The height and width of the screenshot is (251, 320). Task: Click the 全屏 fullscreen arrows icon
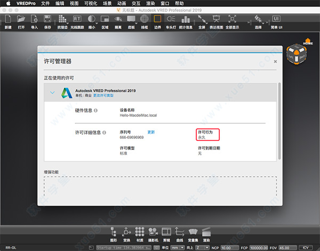pos(202,19)
